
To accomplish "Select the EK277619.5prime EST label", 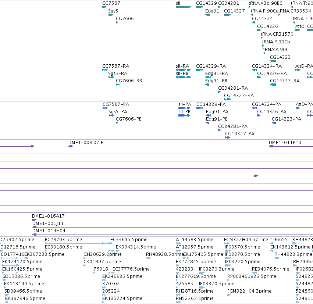I will pos(196,276).
